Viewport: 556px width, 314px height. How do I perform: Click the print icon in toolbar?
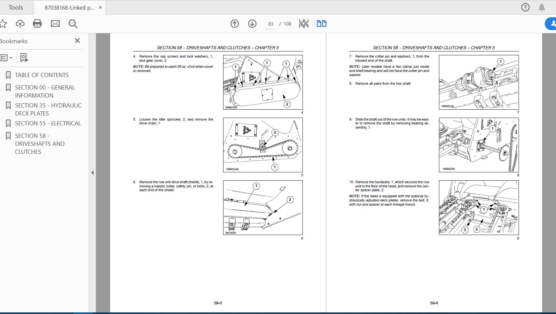(37, 24)
